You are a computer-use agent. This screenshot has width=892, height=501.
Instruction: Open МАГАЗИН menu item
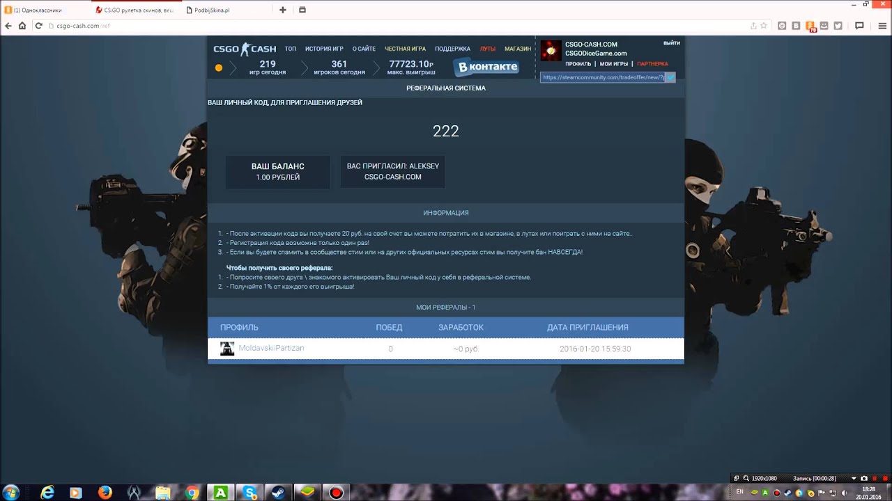(518, 49)
